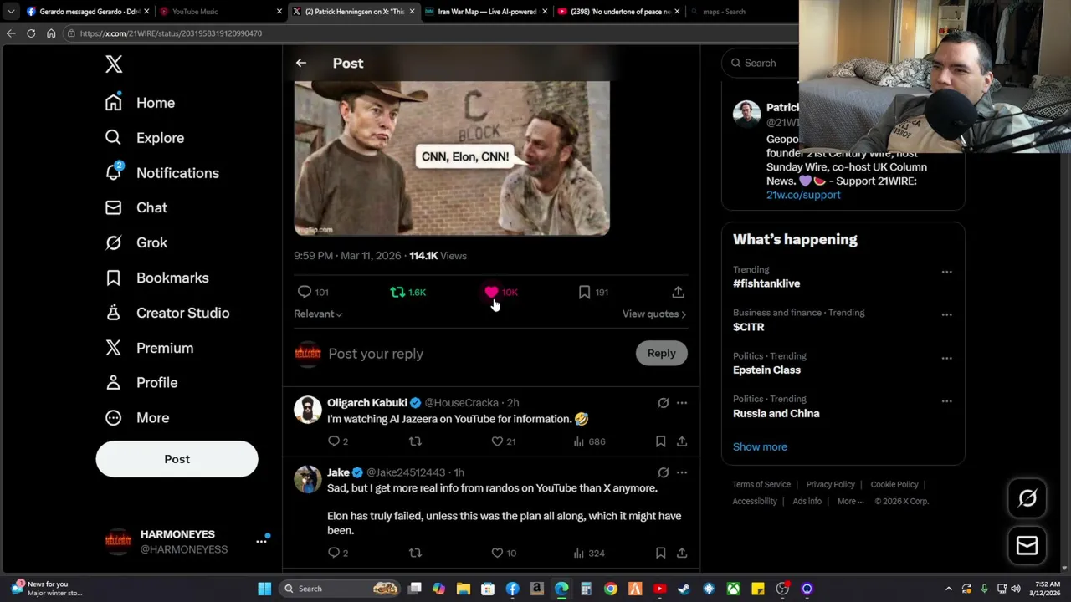Like Jake's comment with 10 likes
This screenshot has height=602, width=1071.
(497, 553)
